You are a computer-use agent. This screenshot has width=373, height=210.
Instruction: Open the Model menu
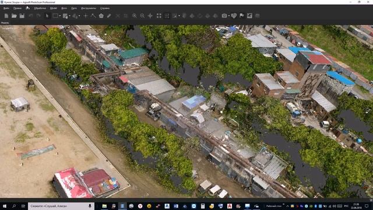pos(54,8)
